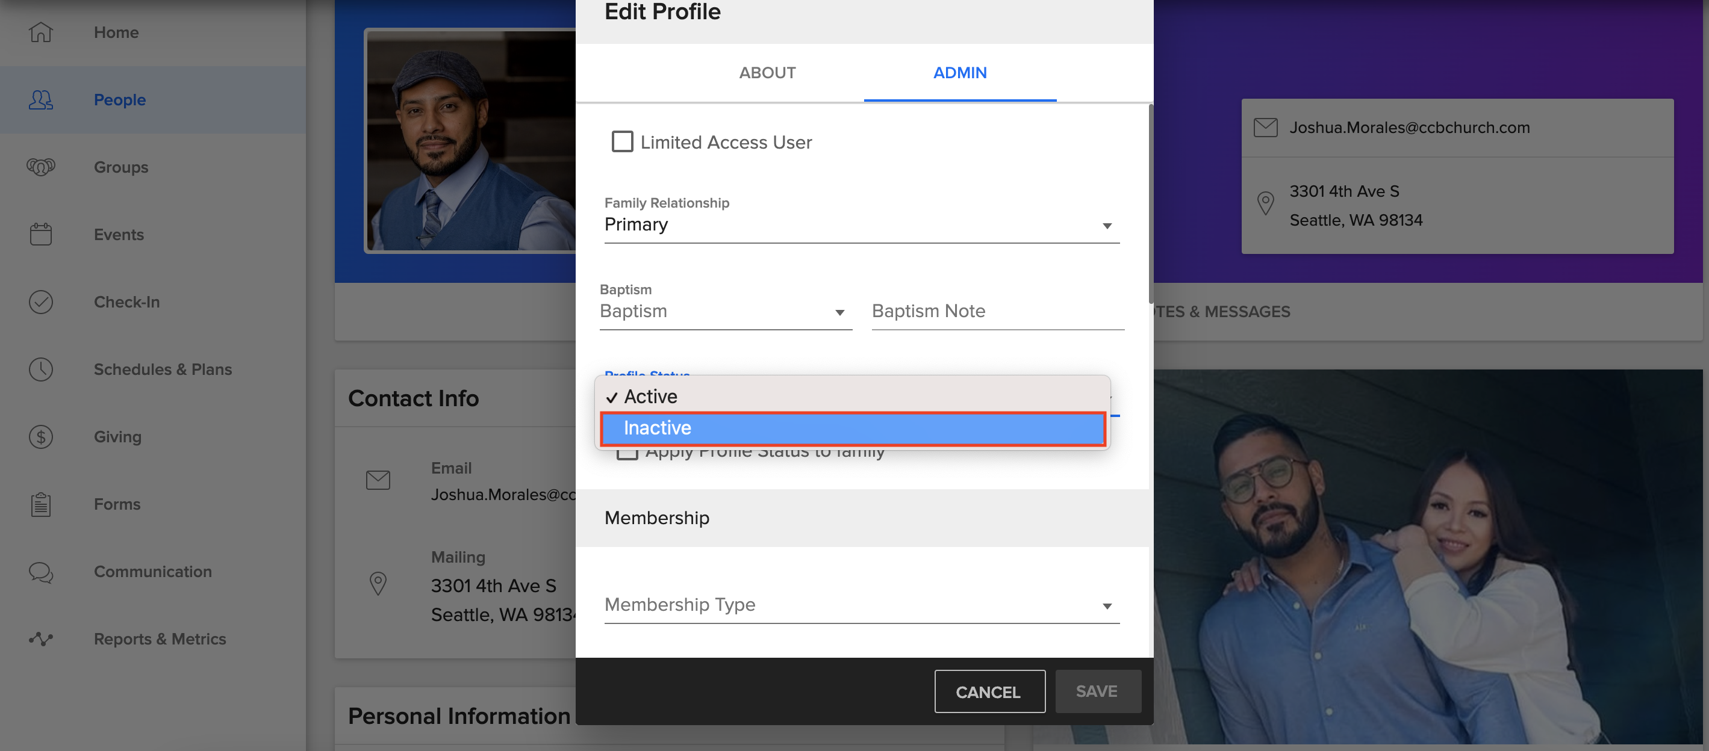Select the highlighted Inactive status option

click(x=853, y=428)
